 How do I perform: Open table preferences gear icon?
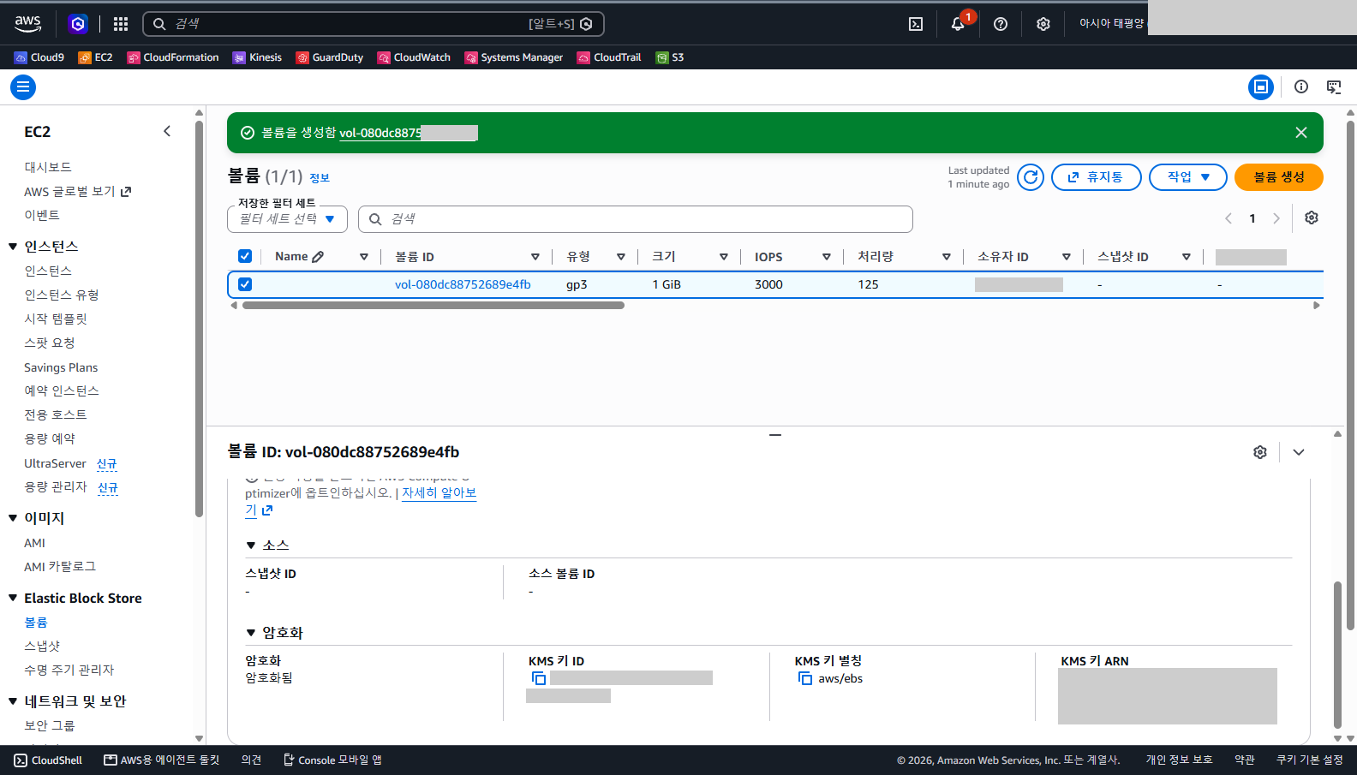(x=1312, y=218)
